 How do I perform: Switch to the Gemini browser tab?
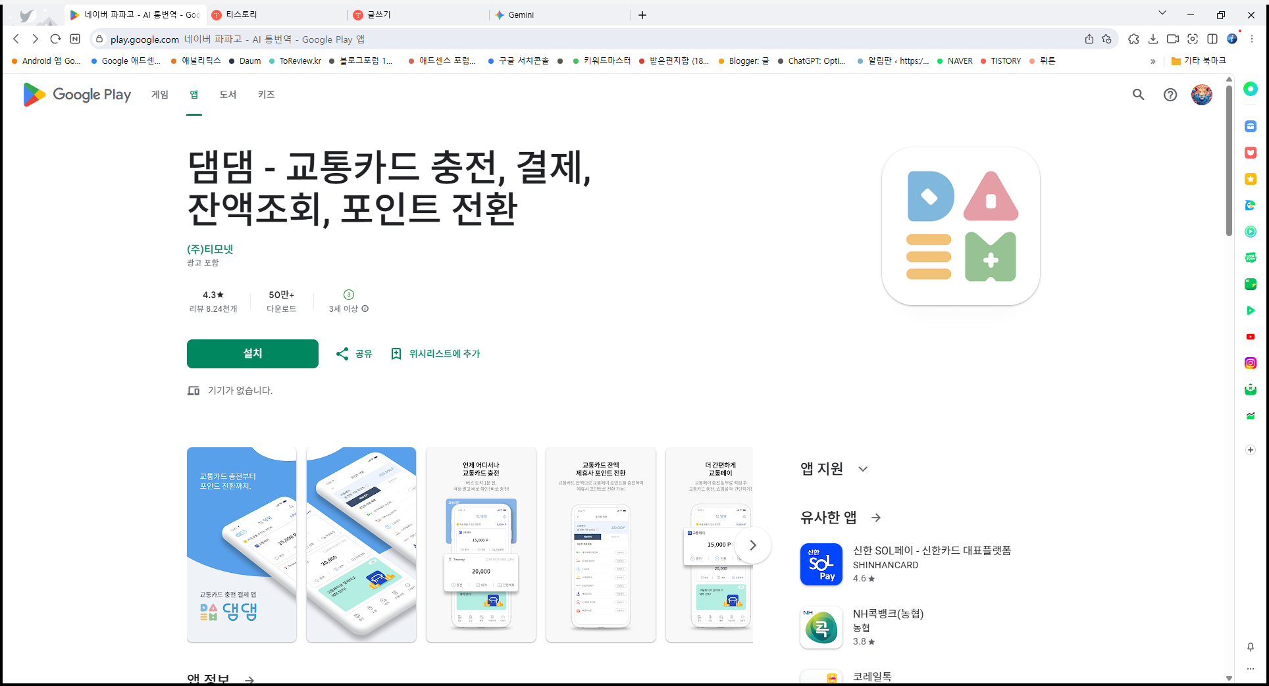(559, 14)
